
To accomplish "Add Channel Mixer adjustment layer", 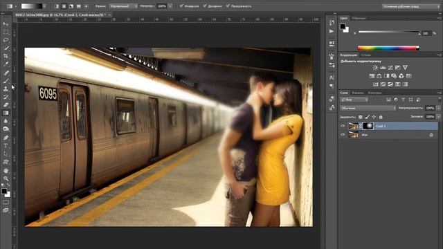I will [401, 76].
